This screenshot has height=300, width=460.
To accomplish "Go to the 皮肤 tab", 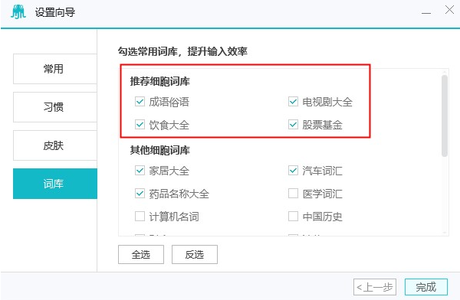I will [x=55, y=145].
